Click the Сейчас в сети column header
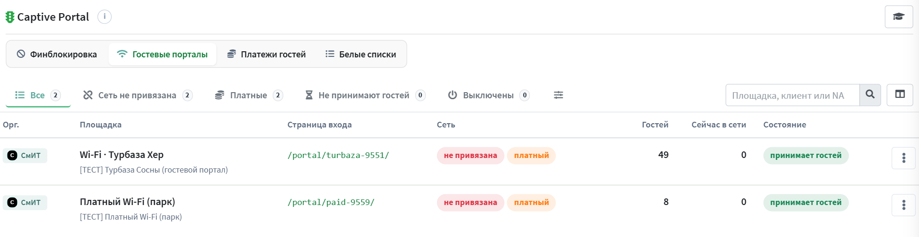Image resolution: width=919 pixels, height=237 pixels. (x=718, y=125)
